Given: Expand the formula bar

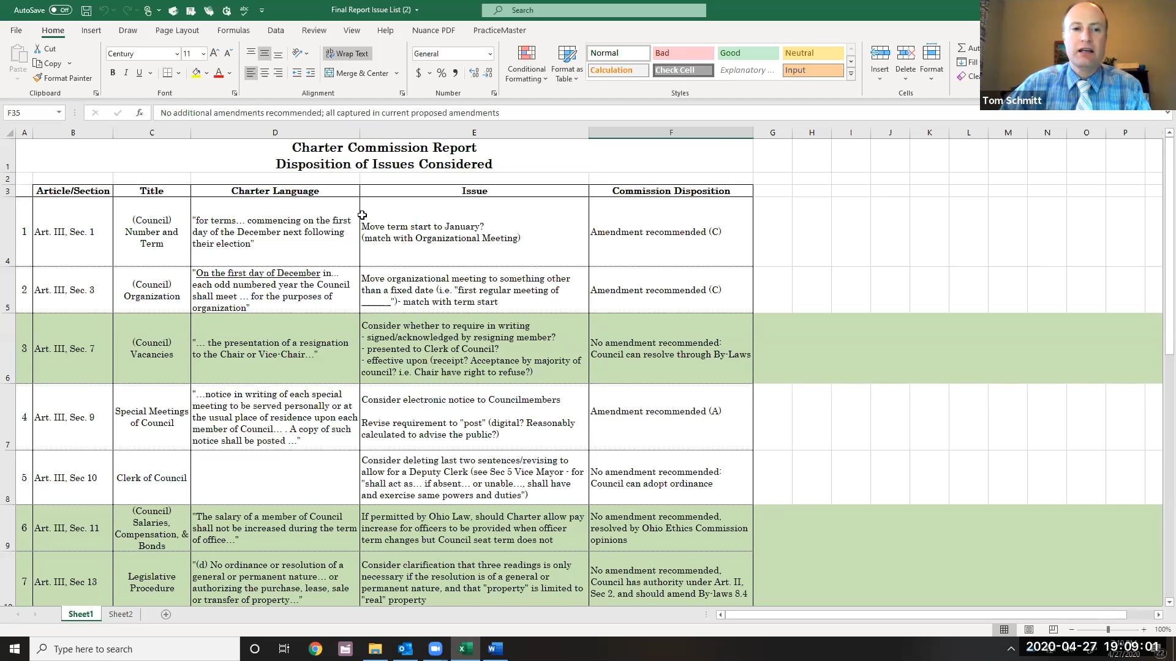Looking at the screenshot, I should pyautogui.click(x=1167, y=113).
